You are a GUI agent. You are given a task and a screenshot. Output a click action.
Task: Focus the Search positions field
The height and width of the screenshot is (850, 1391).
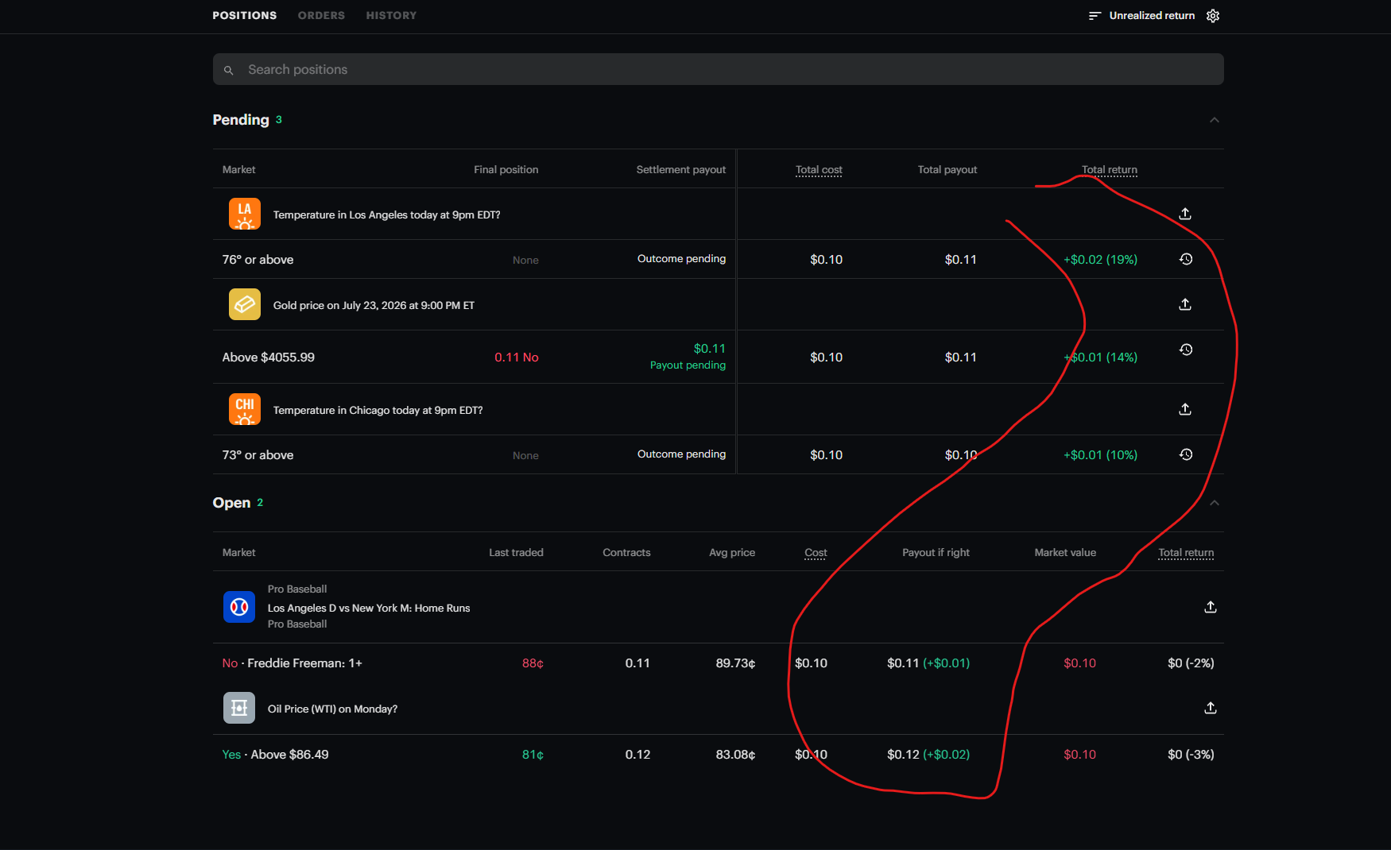(x=718, y=69)
